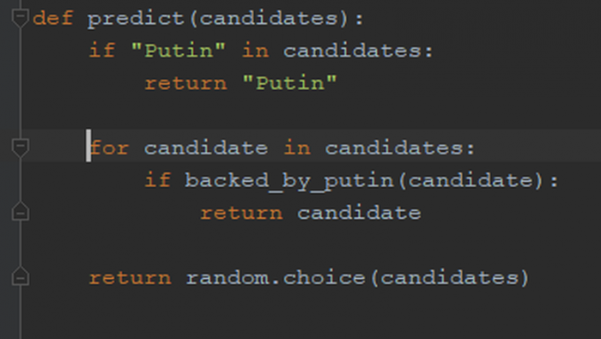Click fold end marker beside "return candidate"

coord(21,211)
